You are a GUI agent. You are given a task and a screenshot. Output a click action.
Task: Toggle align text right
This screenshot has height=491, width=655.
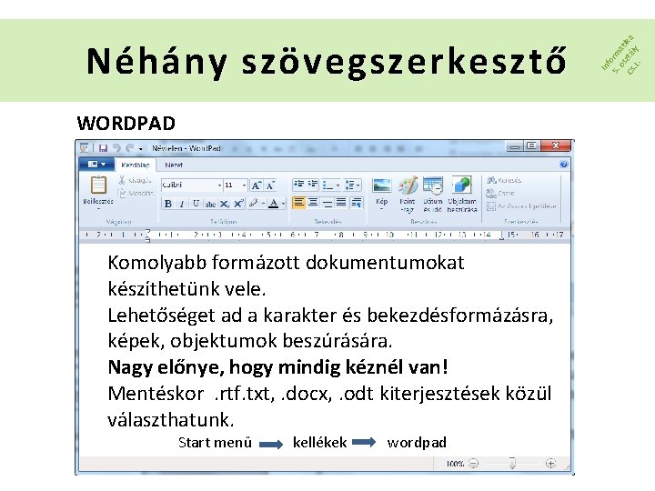(x=327, y=203)
